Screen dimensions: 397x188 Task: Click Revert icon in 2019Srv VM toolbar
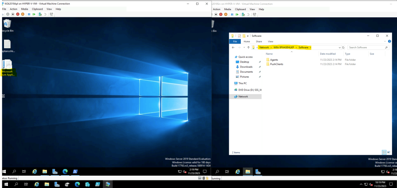(x=248, y=14)
